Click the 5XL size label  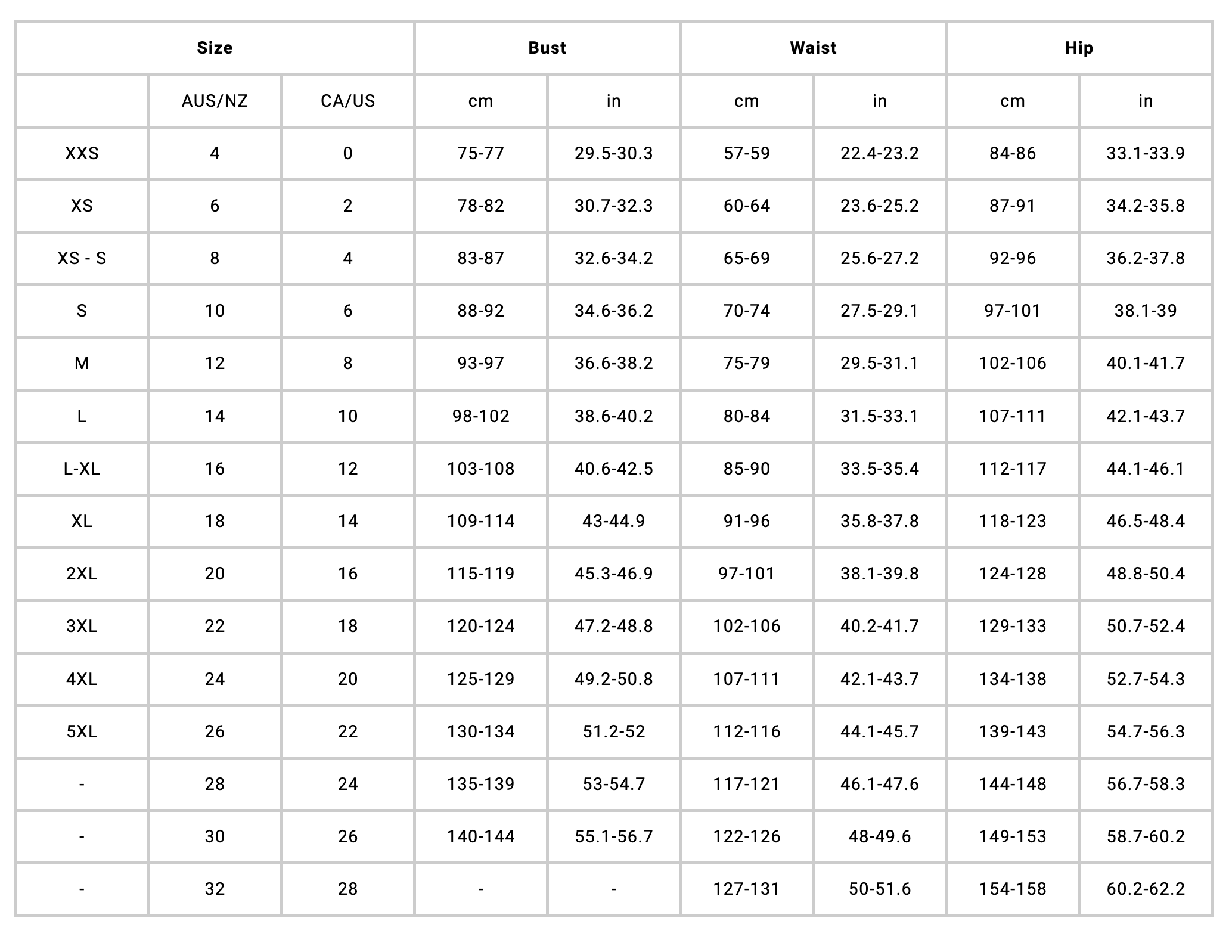(82, 731)
